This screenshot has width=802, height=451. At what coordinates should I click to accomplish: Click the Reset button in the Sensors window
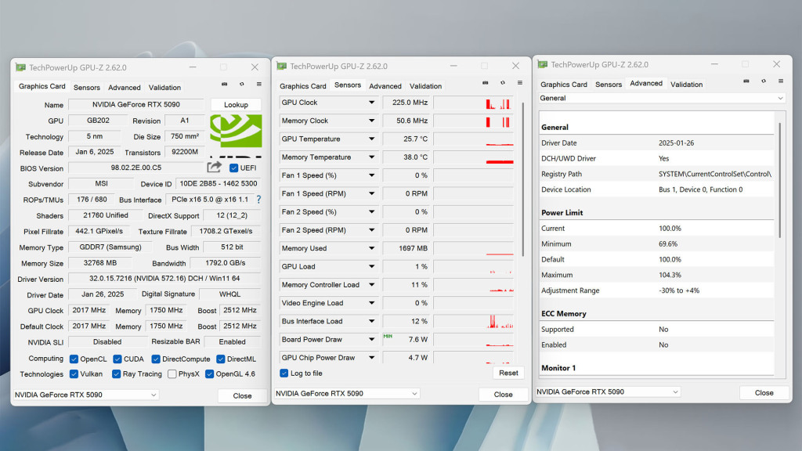click(x=508, y=373)
